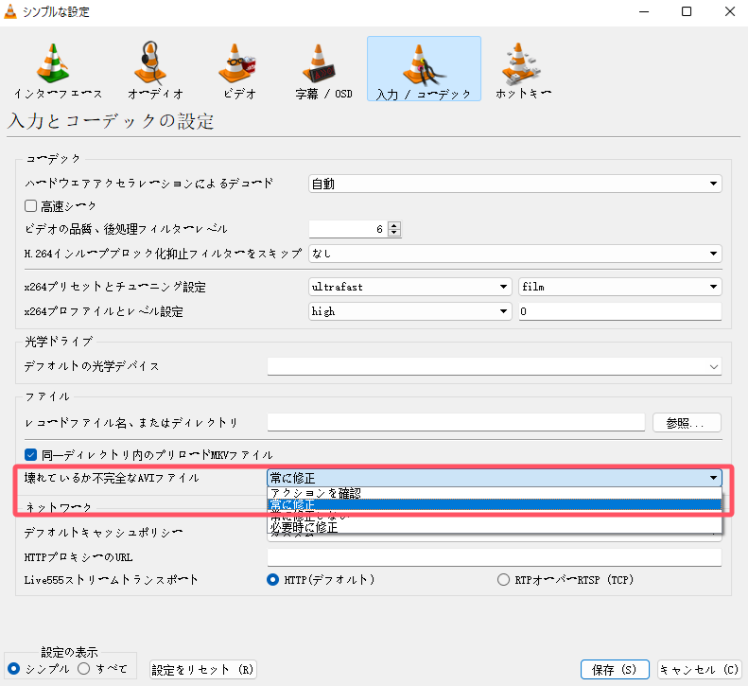Viewport: 748px width, 686px height.
Task: Select the 入力 / コーデック category
Action: [424, 69]
